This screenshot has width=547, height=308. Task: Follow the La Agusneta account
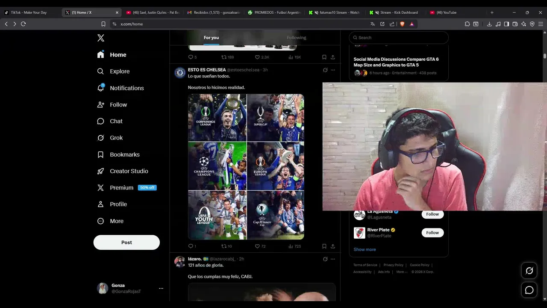(x=432, y=214)
